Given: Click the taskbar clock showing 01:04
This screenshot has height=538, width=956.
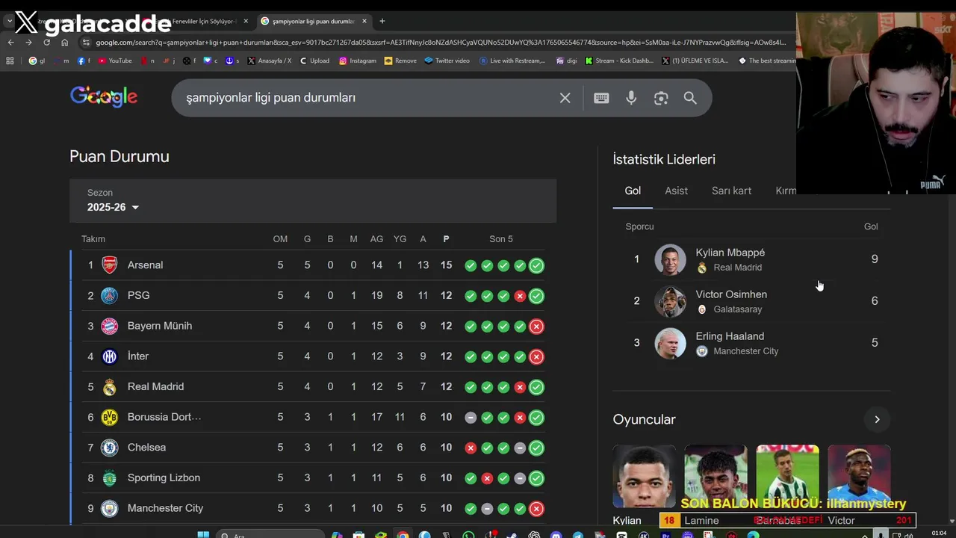Looking at the screenshot, I should click(939, 534).
